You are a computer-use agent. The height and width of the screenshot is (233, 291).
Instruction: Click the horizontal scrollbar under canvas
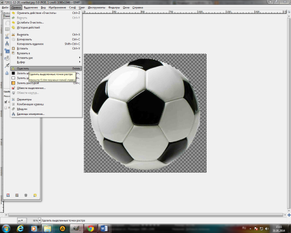145,215
